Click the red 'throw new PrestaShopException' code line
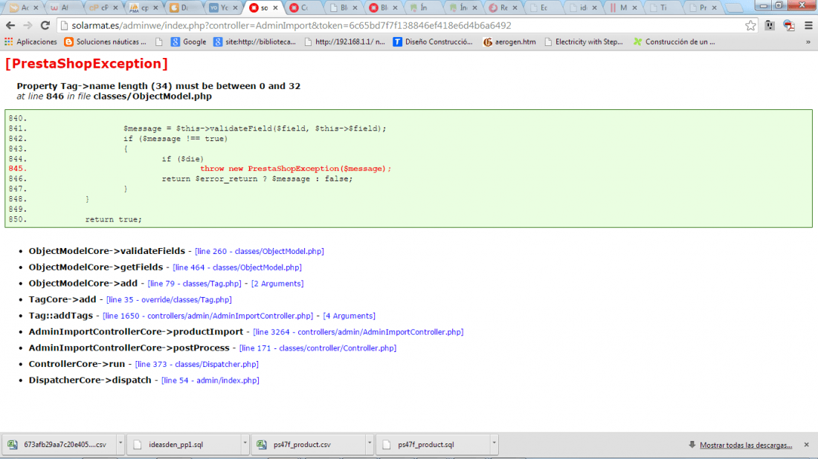 [x=295, y=169]
